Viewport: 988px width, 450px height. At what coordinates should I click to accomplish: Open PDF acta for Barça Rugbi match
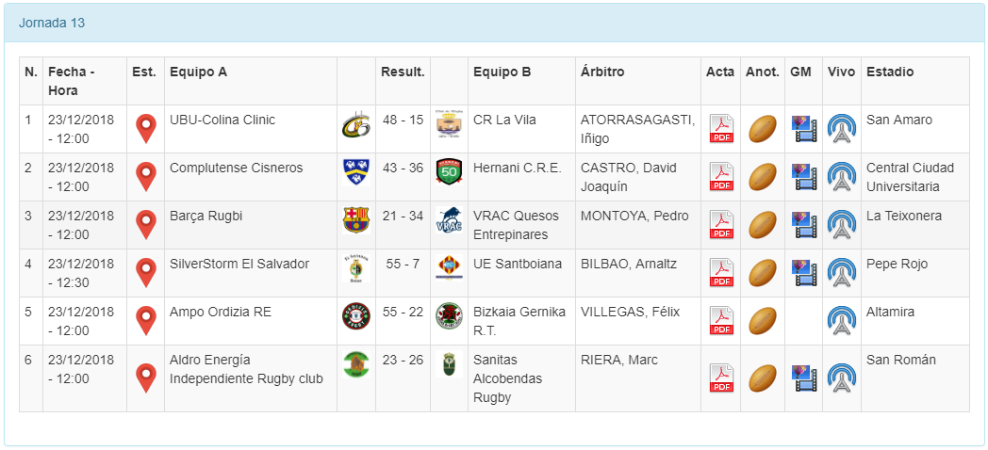tap(721, 224)
